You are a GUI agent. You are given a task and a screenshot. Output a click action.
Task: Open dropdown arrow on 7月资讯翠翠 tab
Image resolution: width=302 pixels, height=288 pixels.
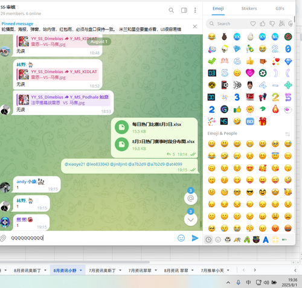tap(156, 270)
